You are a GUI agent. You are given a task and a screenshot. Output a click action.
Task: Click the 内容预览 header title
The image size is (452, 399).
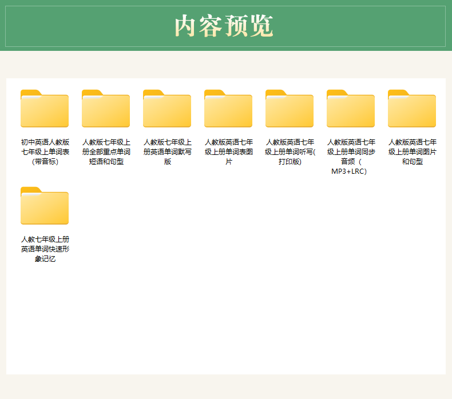click(224, 26)
